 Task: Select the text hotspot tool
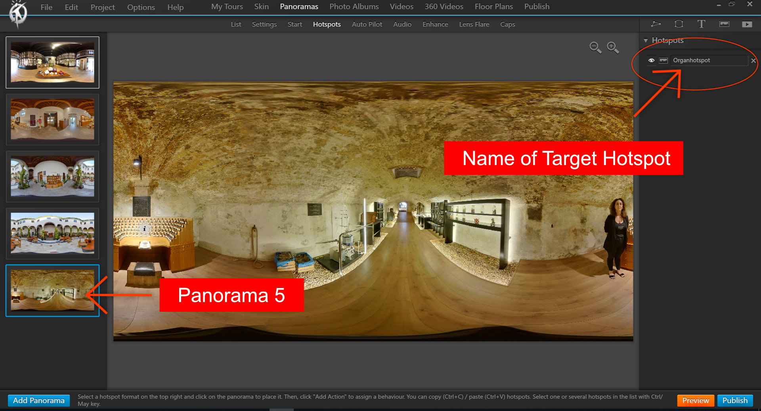[x=701, y=24]
